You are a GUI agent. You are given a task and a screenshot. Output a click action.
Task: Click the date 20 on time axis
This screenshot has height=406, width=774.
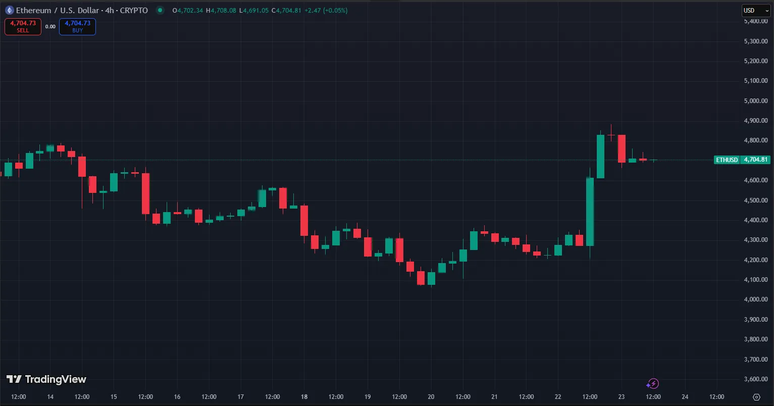pyautogui.click(x=431, y=397)
